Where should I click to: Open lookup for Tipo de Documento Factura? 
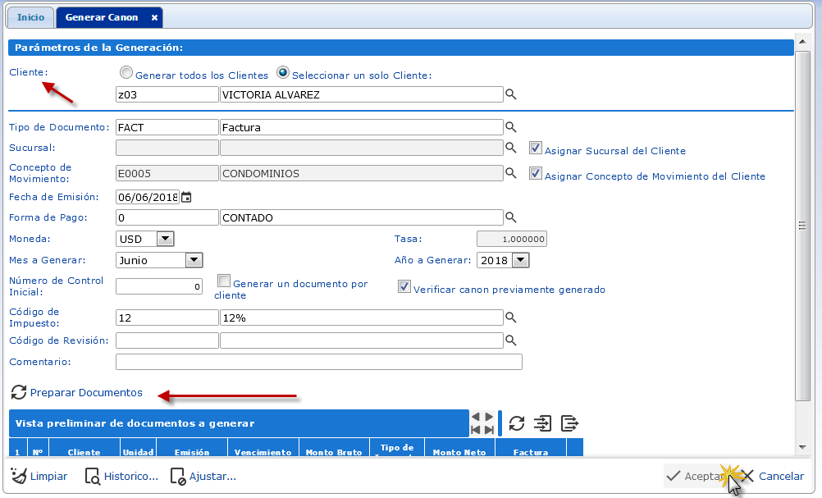(x=510, y=127)
